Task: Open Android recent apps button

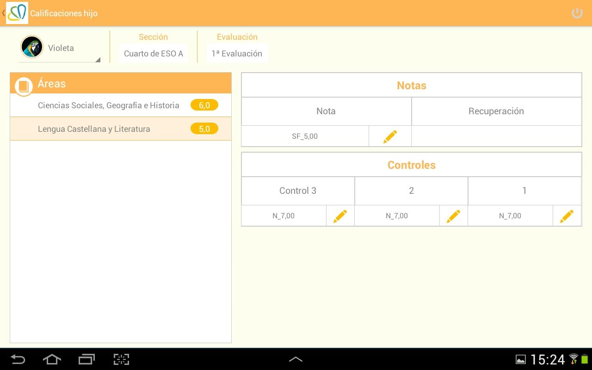Action: 86,359
